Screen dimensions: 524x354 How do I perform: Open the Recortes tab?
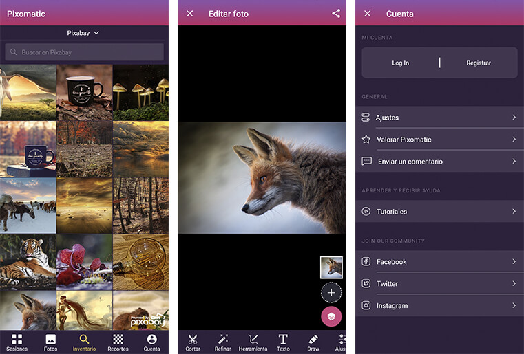(118, 342)
